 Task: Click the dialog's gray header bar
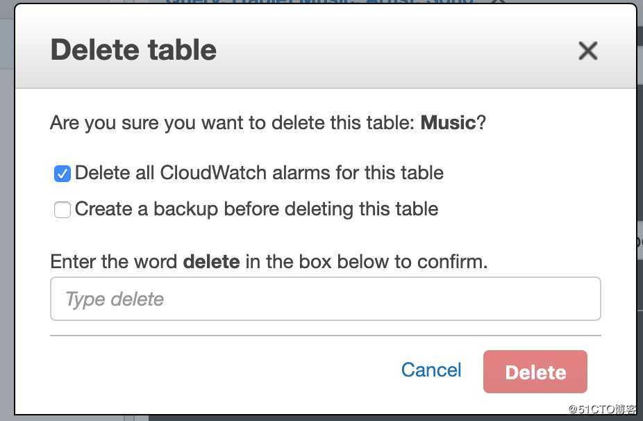(326, 47)
